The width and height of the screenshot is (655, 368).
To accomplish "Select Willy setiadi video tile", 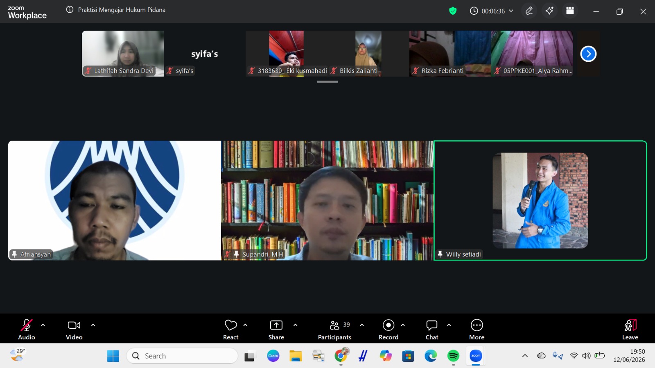I will 540,200.
